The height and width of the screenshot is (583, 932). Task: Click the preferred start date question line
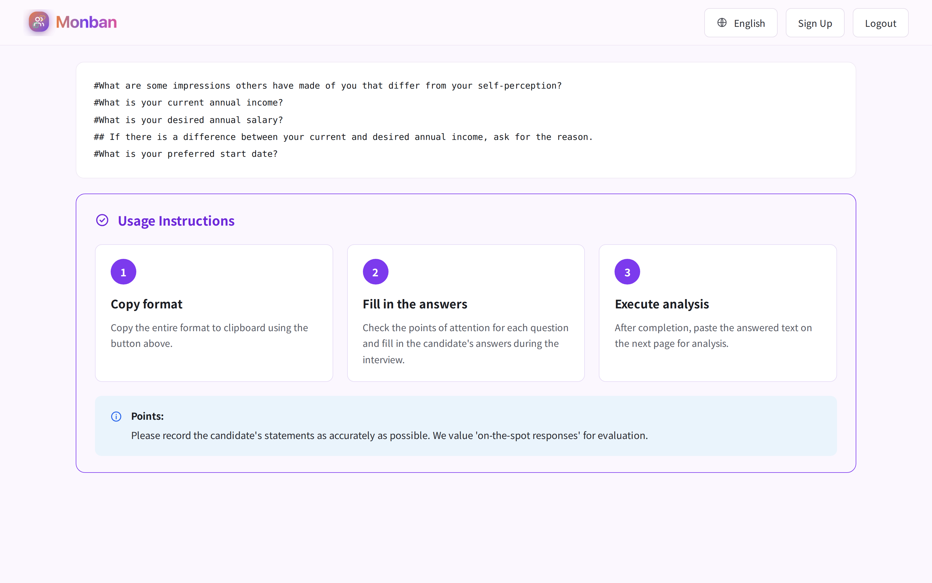pos(186,154)
